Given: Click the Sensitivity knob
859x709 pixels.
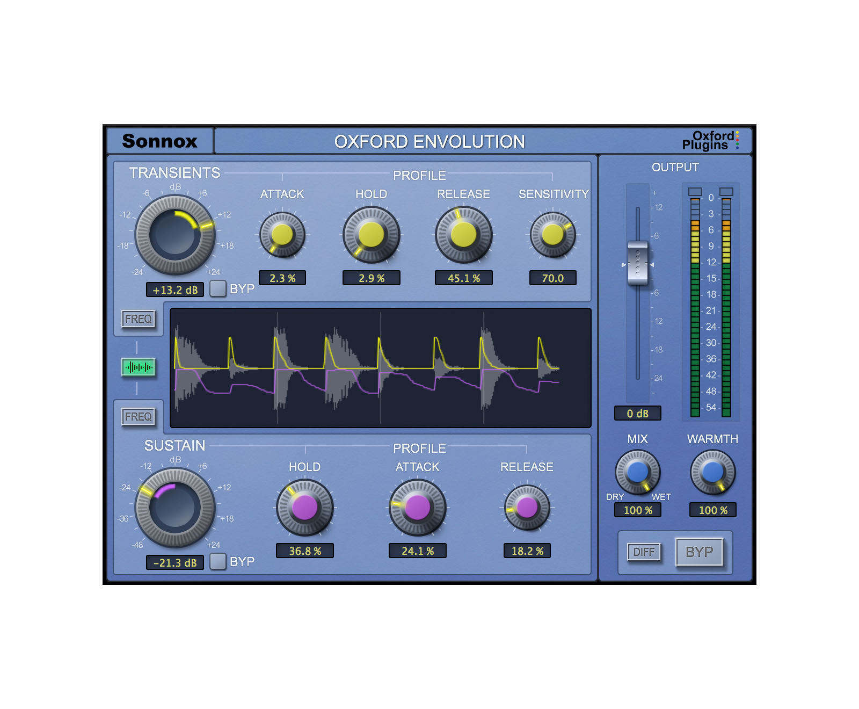Looking at the screenshot, I should coord(552,235).
